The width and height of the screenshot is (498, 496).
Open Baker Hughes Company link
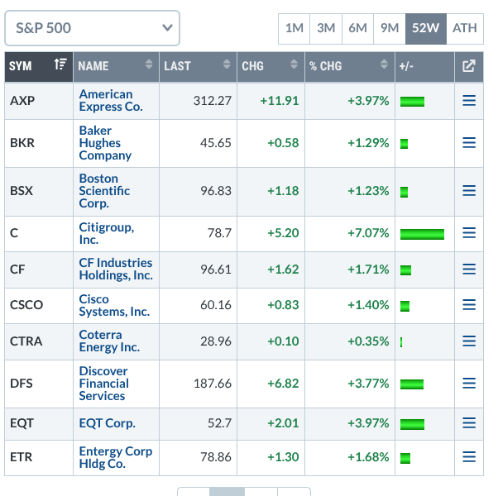(x=105, y=143)
